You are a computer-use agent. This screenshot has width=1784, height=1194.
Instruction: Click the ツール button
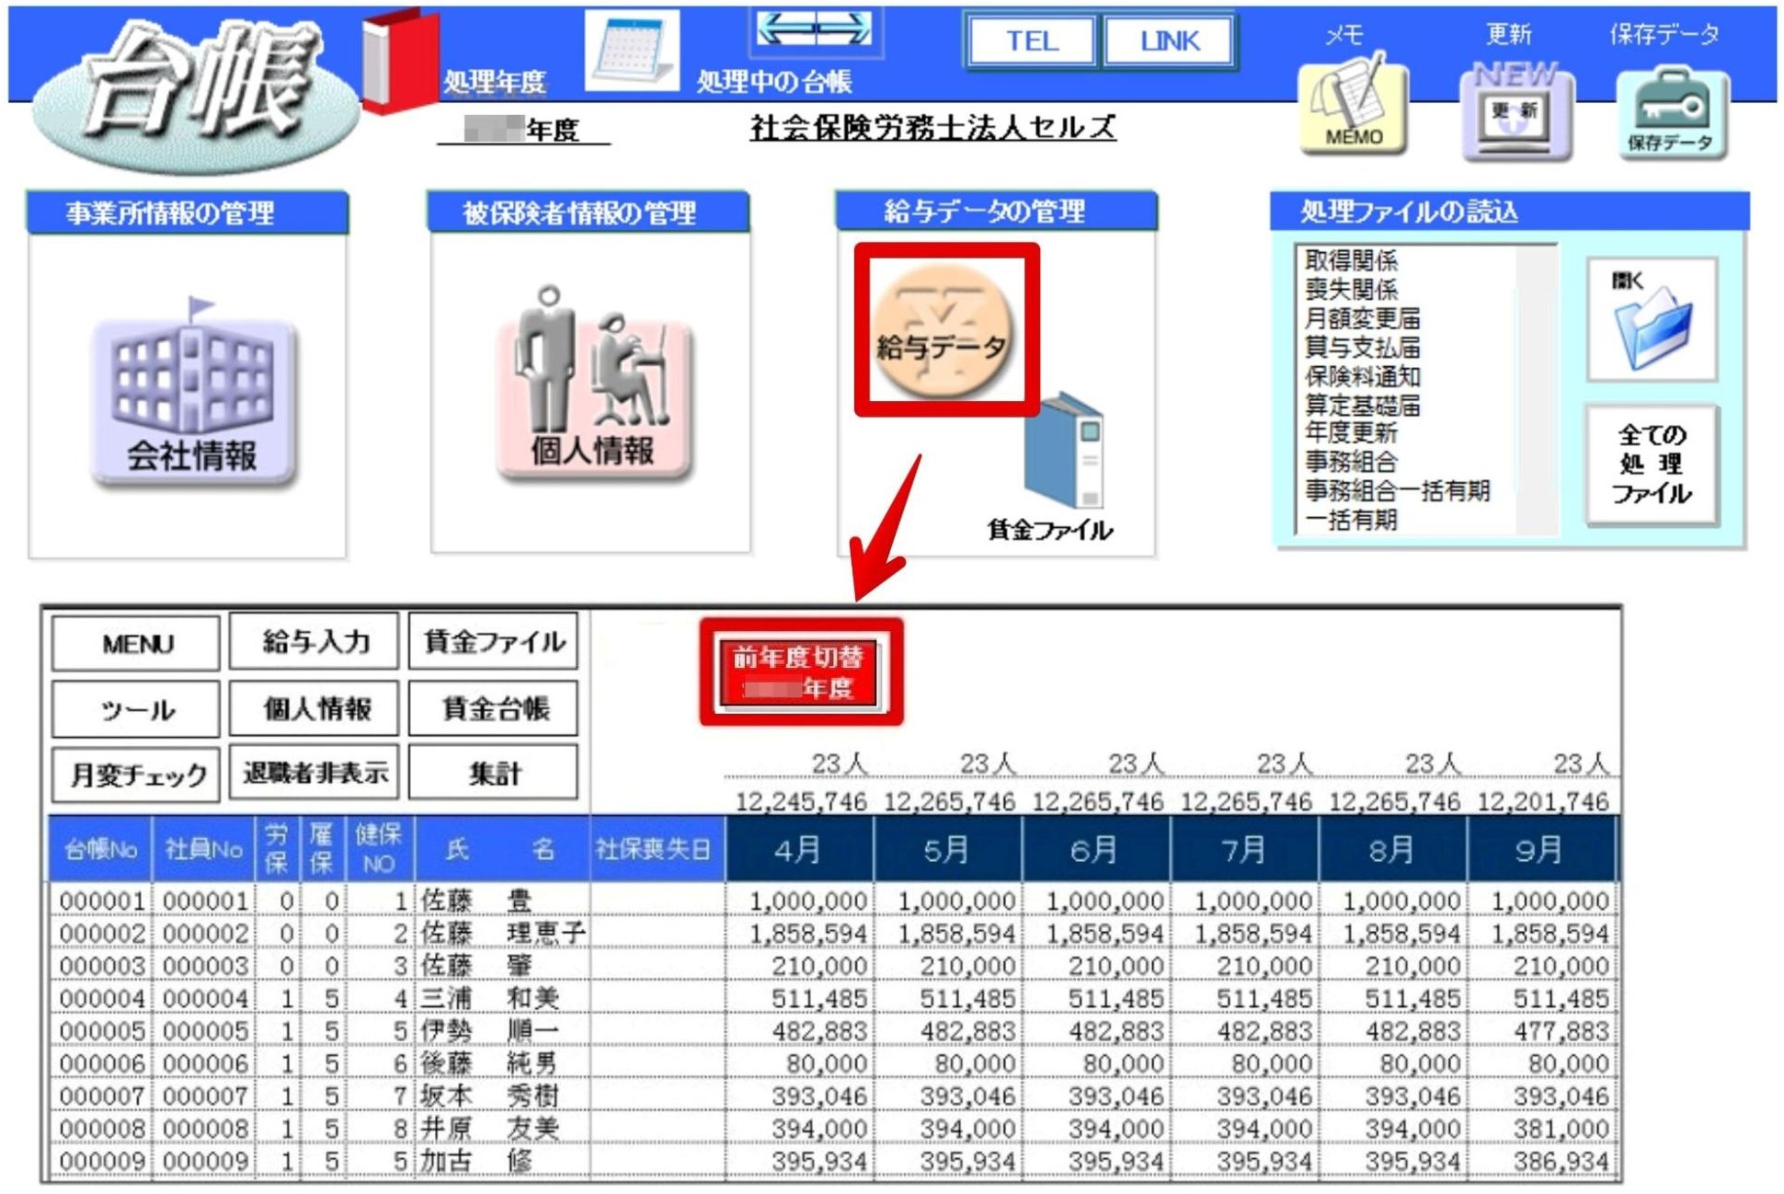click(x=136, y=709)
